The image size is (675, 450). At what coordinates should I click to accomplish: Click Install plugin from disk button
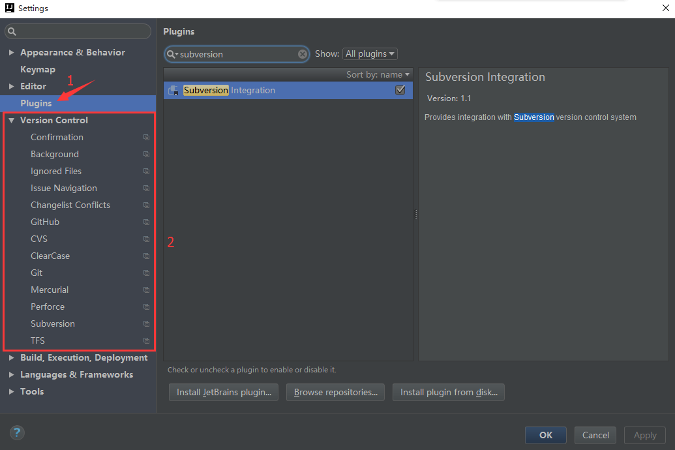tap(449, 393)
